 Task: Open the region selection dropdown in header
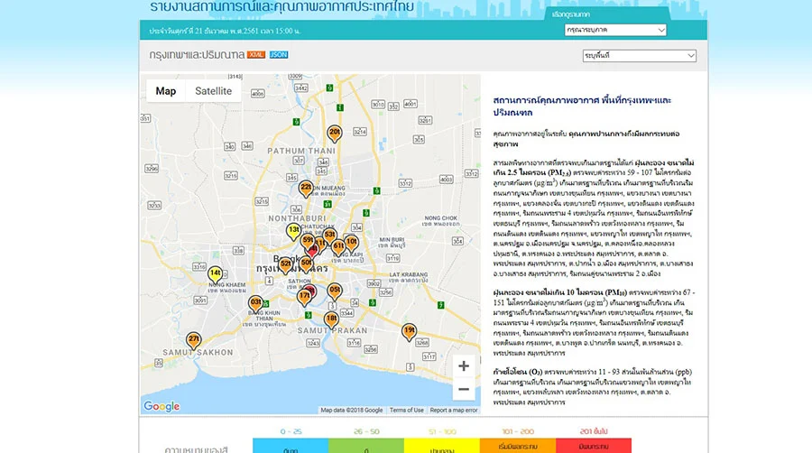615,30
